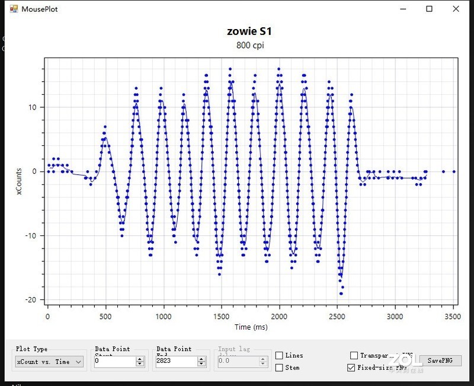The image size is (474, 386).
Task: Click the 800 cpi subtitle
Action: (x=250, y=46)
